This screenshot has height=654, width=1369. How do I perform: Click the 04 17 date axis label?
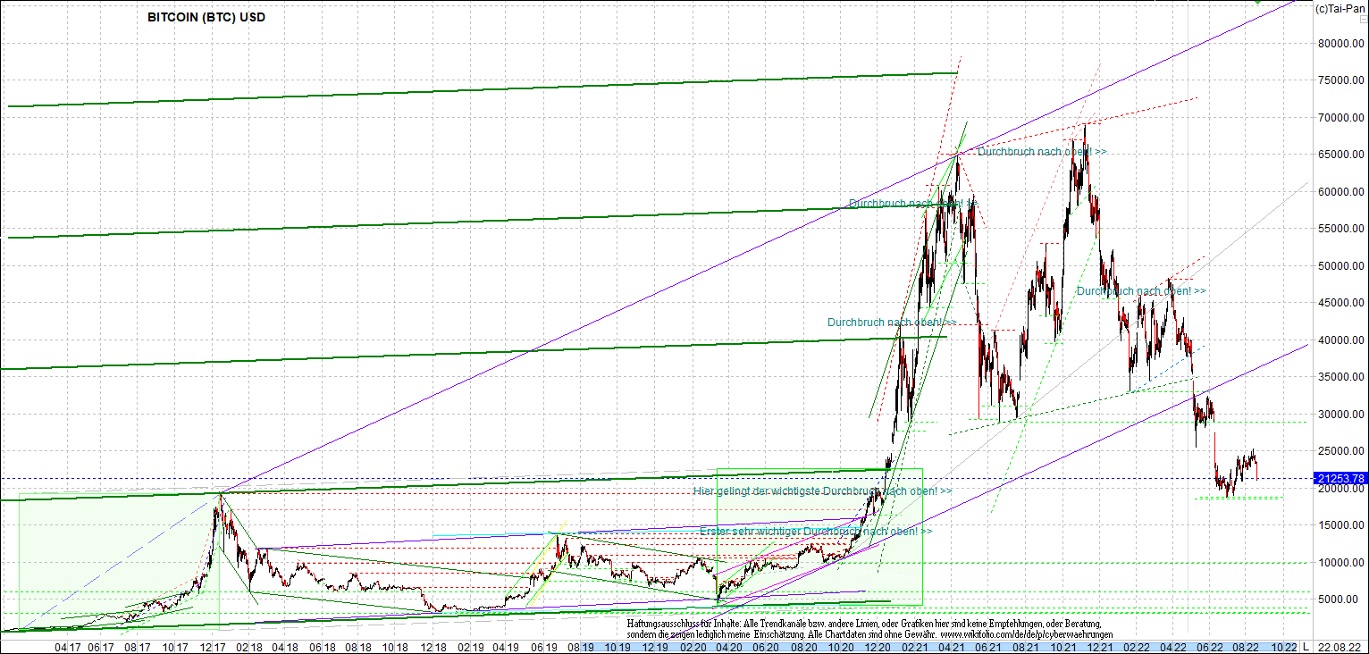[67, 647]
